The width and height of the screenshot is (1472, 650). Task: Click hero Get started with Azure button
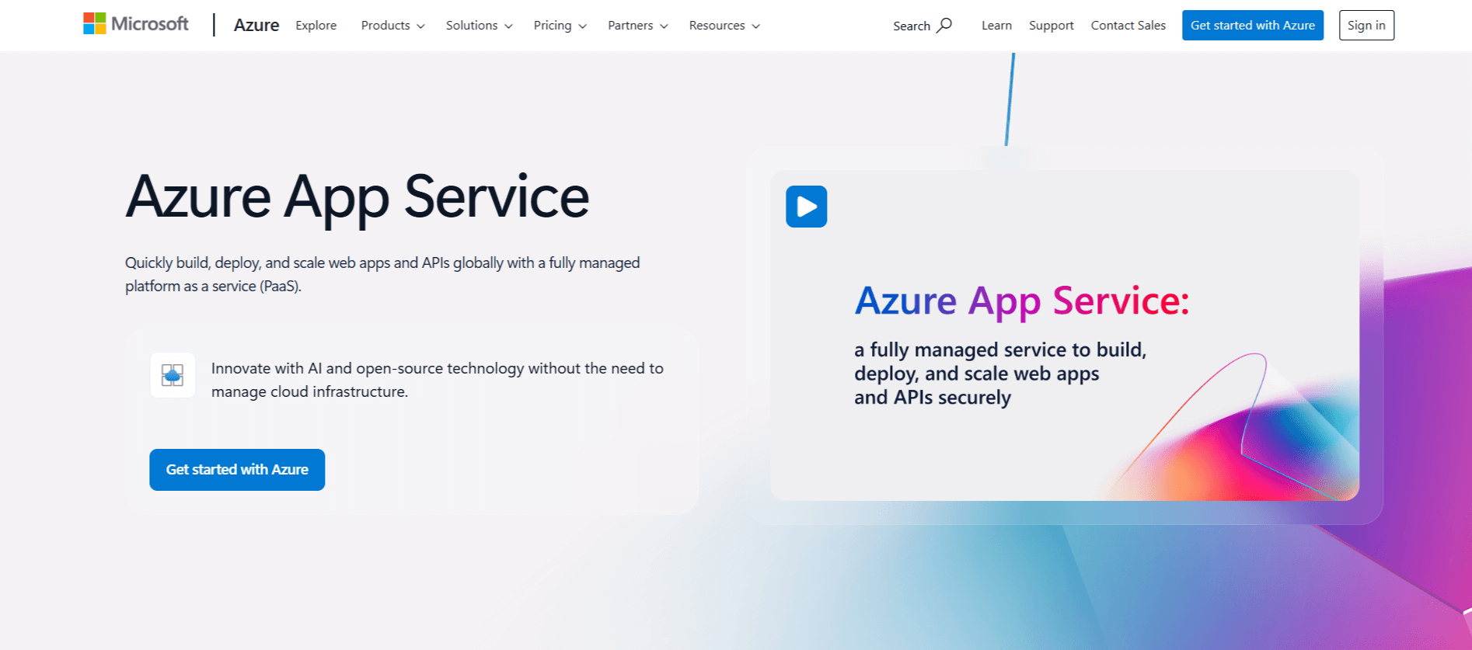[237, 470]
